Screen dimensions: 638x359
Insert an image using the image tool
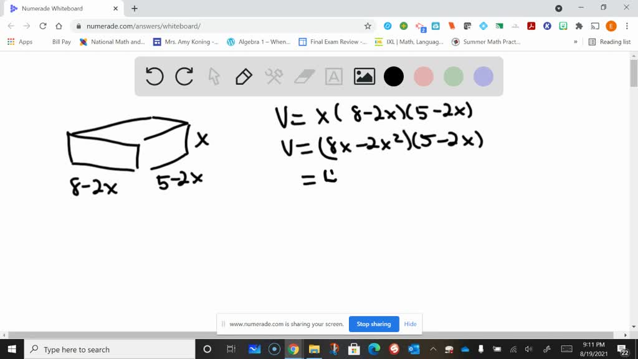click(x=364, y=76)
